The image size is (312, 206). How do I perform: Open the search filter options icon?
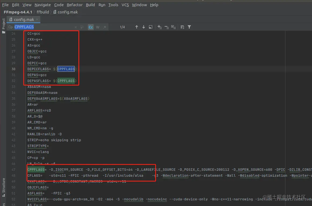click(x=190, y=27)
